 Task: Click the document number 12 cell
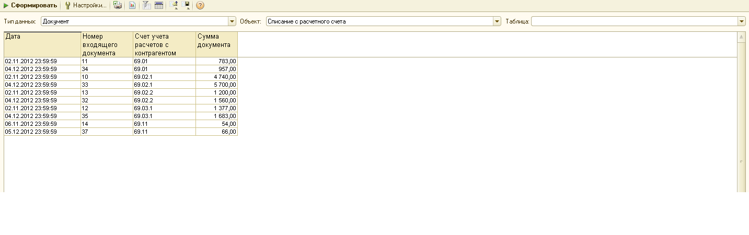tap(107, 108)
